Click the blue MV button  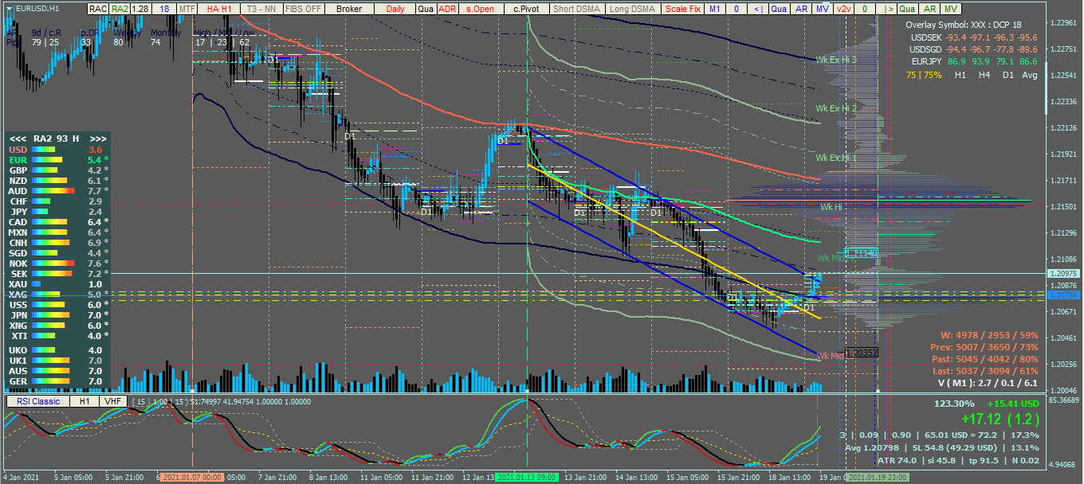823,9
